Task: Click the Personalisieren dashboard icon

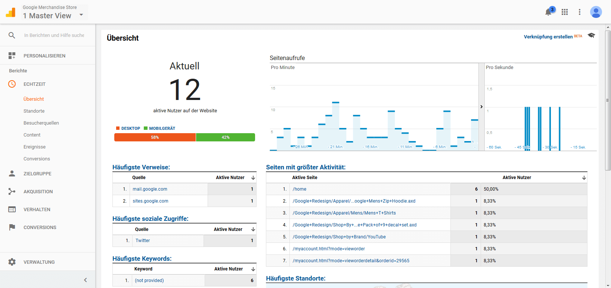Action: pos(12,56)
